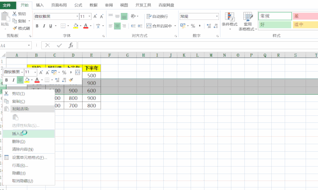The image size is (318, 190).
Task: Decrease decimal places in ribbon
Action: tap(215, 26)
